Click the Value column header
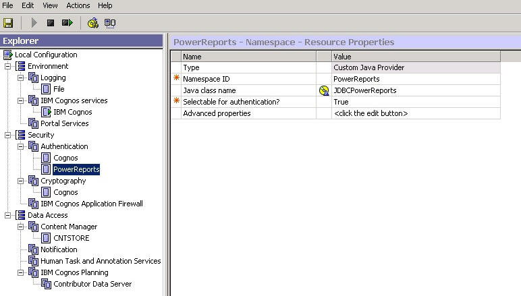Image resolution: width=521 pixels, height=296 pixels. [416, 57]
